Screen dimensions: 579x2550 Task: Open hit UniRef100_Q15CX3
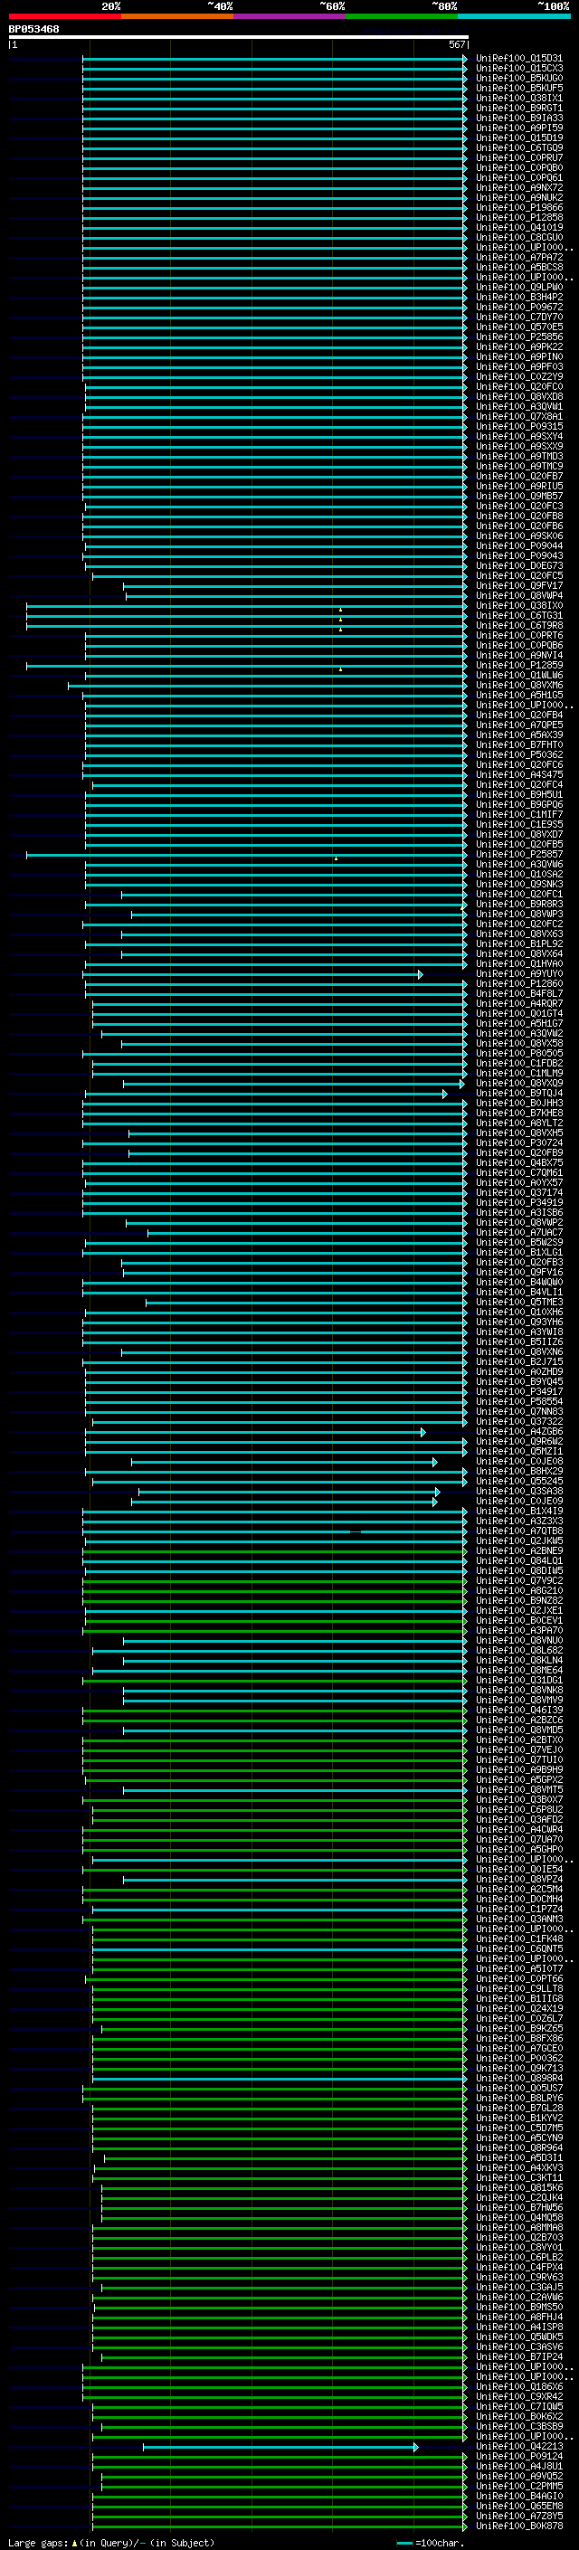(x=518, y=69)
